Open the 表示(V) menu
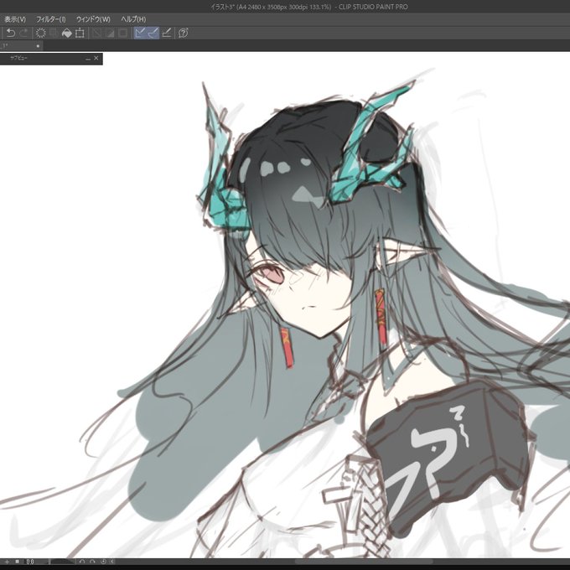The image size is (570, 570). 15,19
